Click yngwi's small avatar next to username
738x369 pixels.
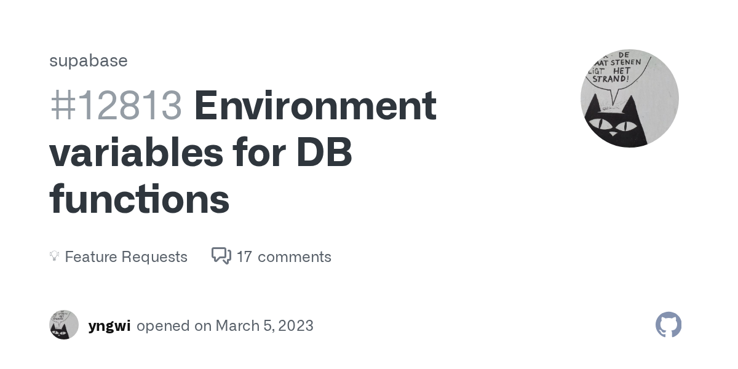(x=64, y=325)
